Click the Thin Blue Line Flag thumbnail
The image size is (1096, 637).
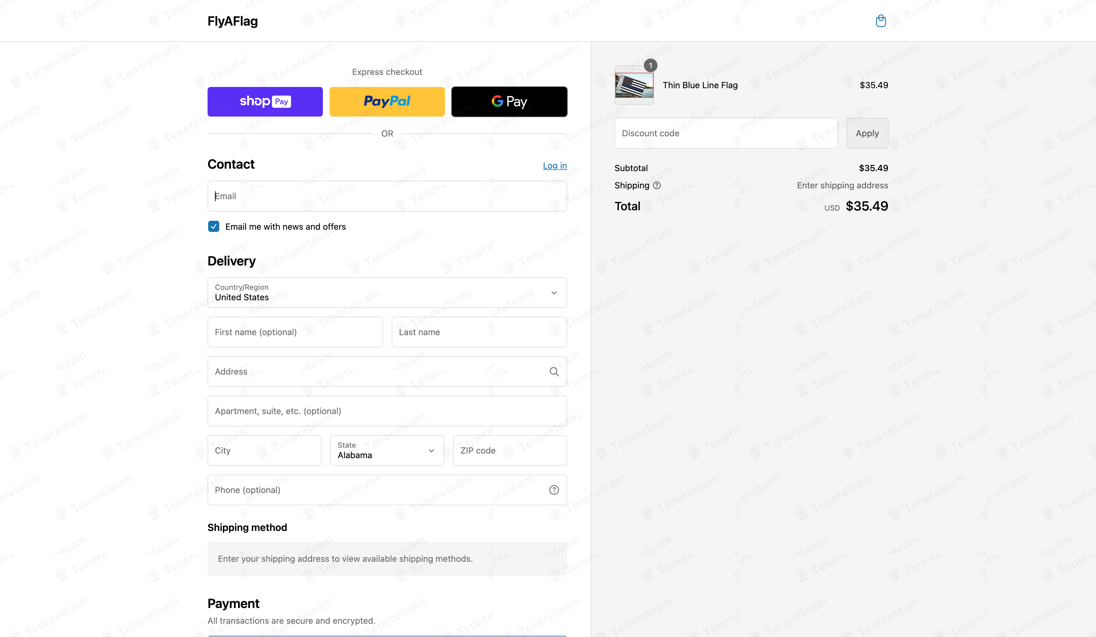[x=634, y=85]
